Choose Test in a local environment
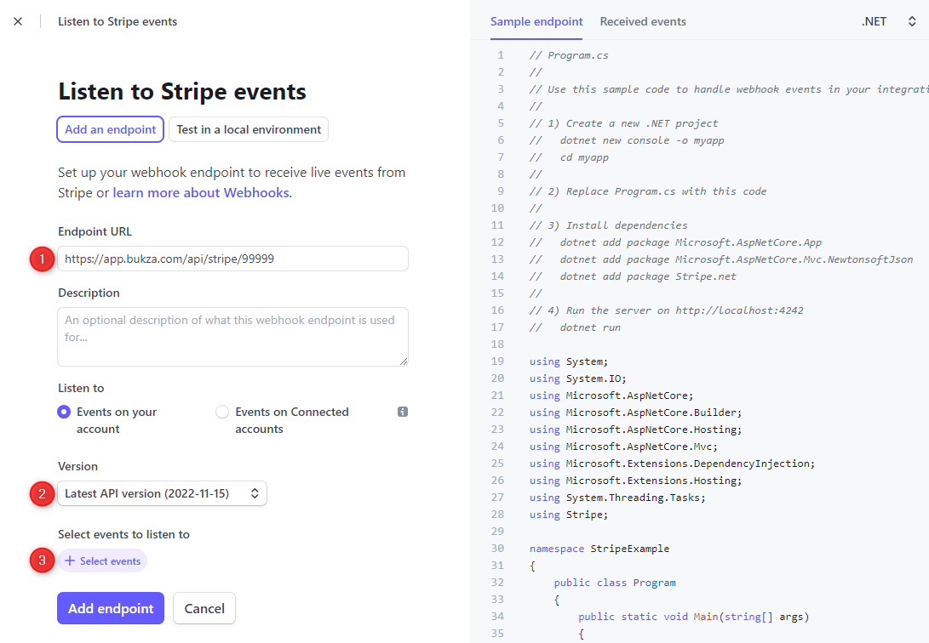 click(x=249, y=130)
